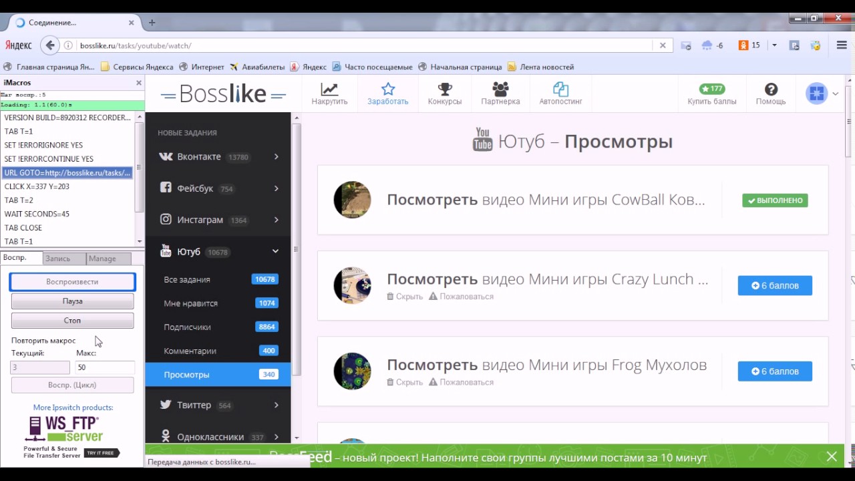
Task: Stop page loading with X in address bar
Action: coord(663,45)
